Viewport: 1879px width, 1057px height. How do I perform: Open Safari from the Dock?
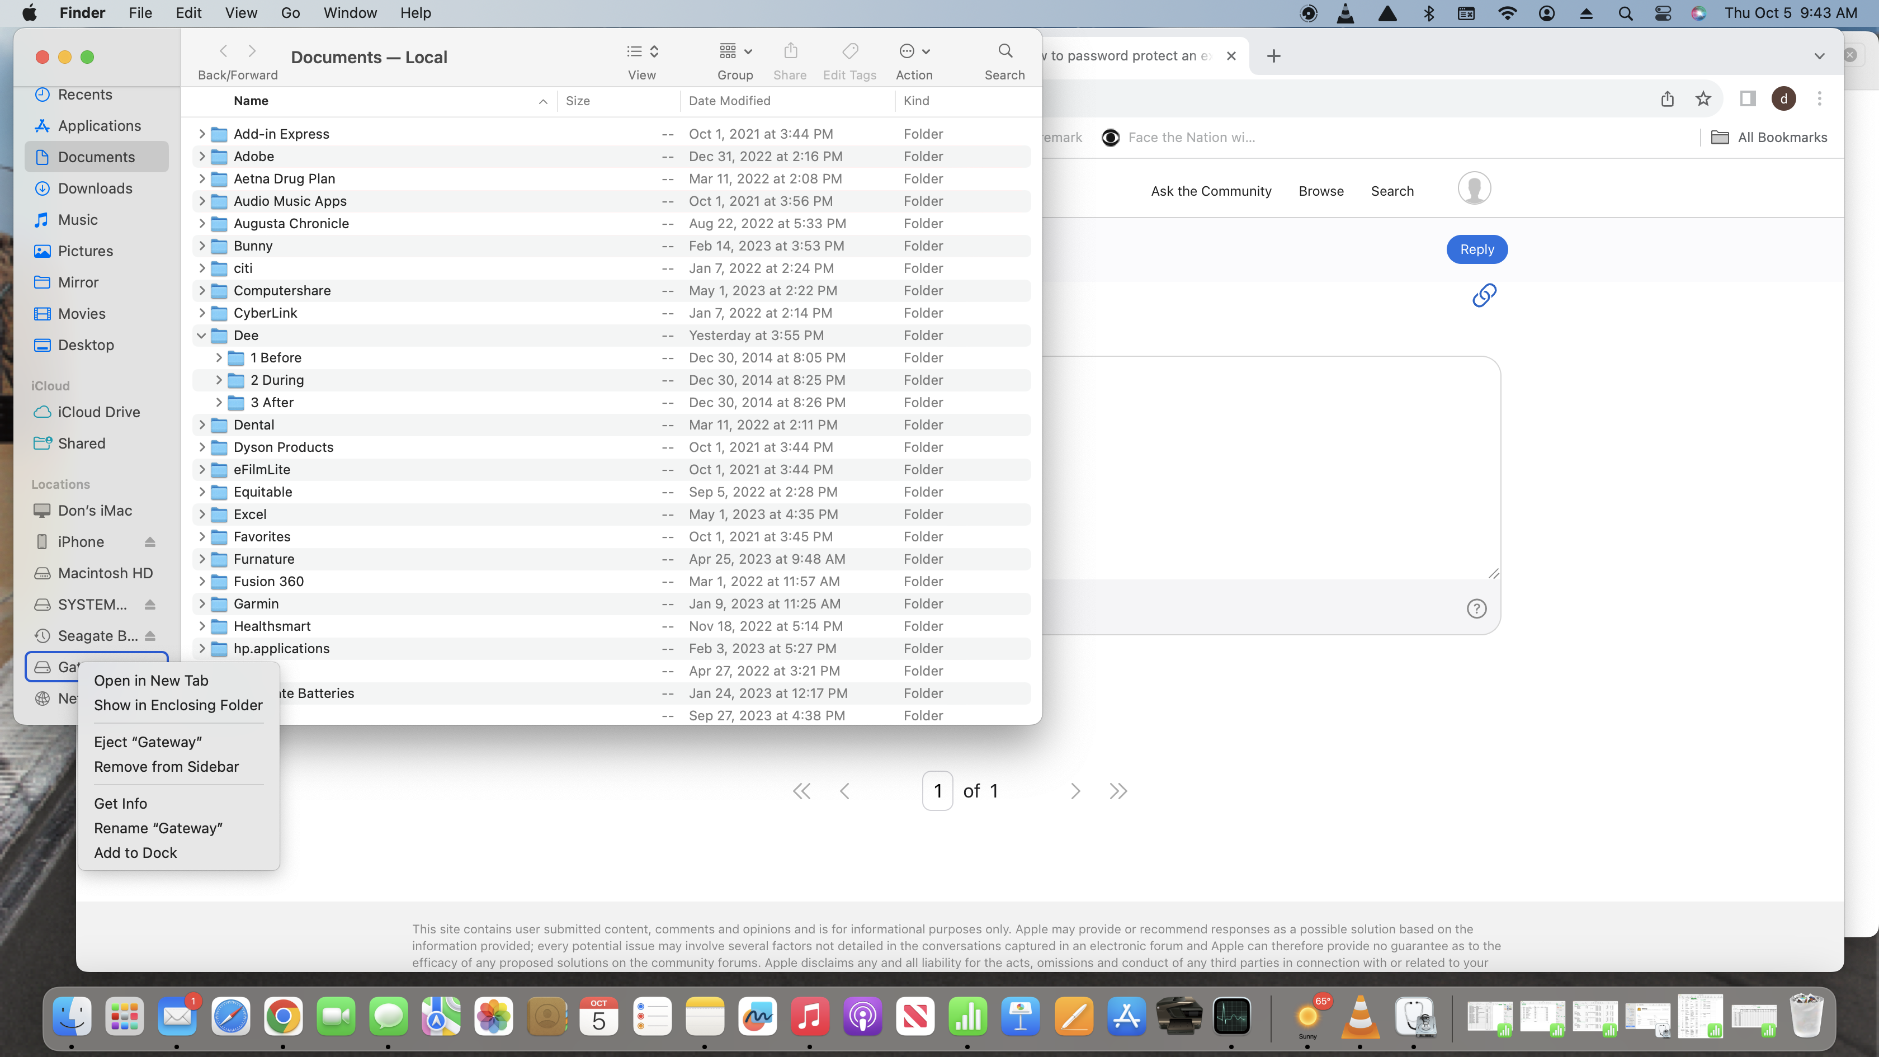click(x=230, y=1016)
